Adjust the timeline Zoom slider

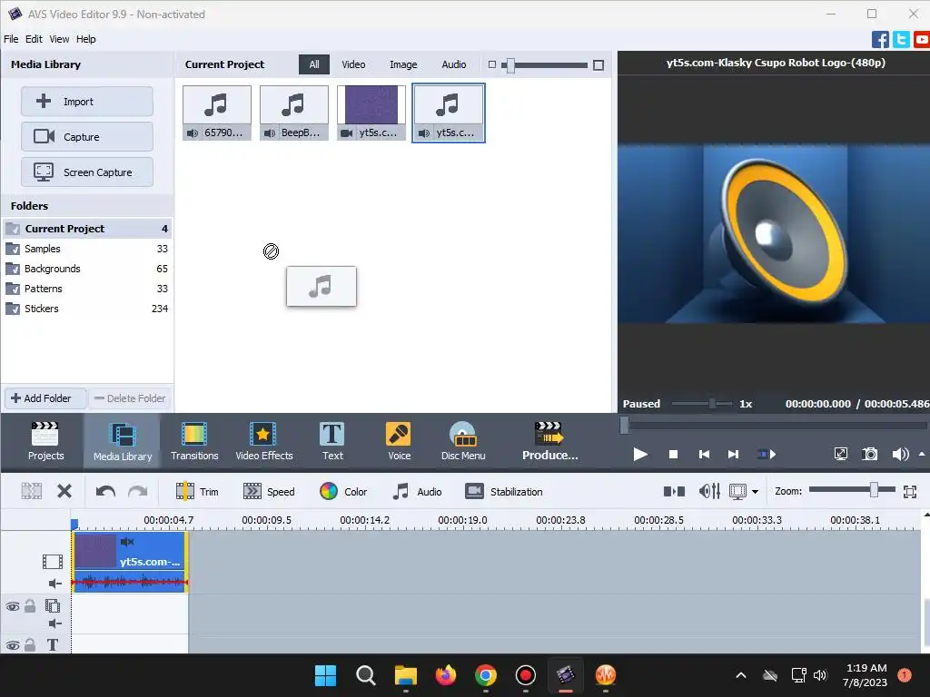874,489
